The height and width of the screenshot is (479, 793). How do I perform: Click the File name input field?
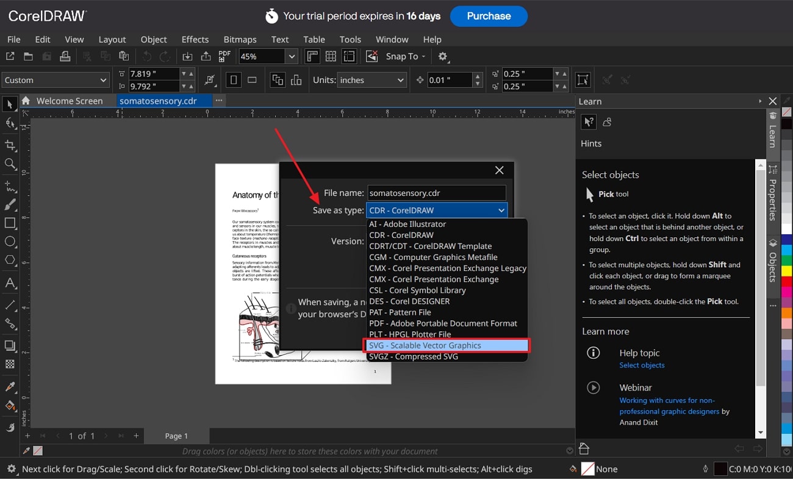click(x=437, y=193)
